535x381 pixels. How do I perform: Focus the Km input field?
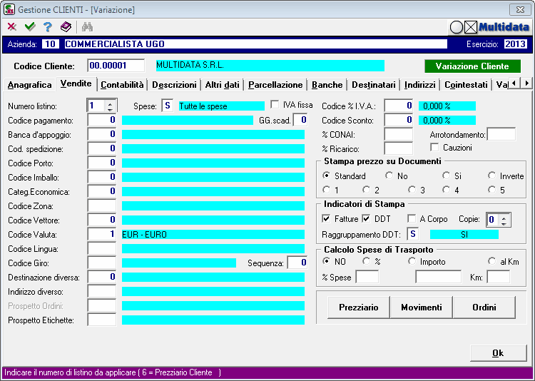pos(499,277)
